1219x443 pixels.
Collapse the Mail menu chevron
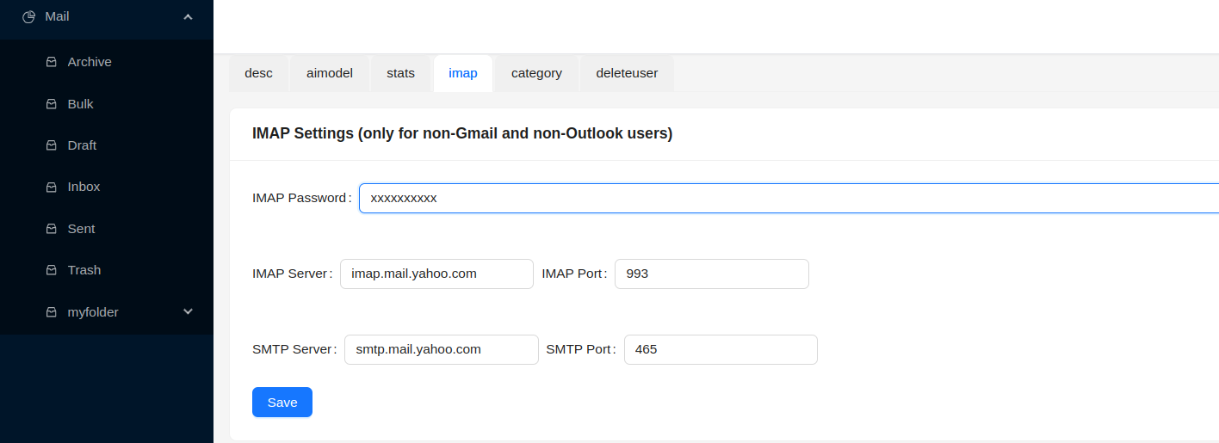pos(189,16)
